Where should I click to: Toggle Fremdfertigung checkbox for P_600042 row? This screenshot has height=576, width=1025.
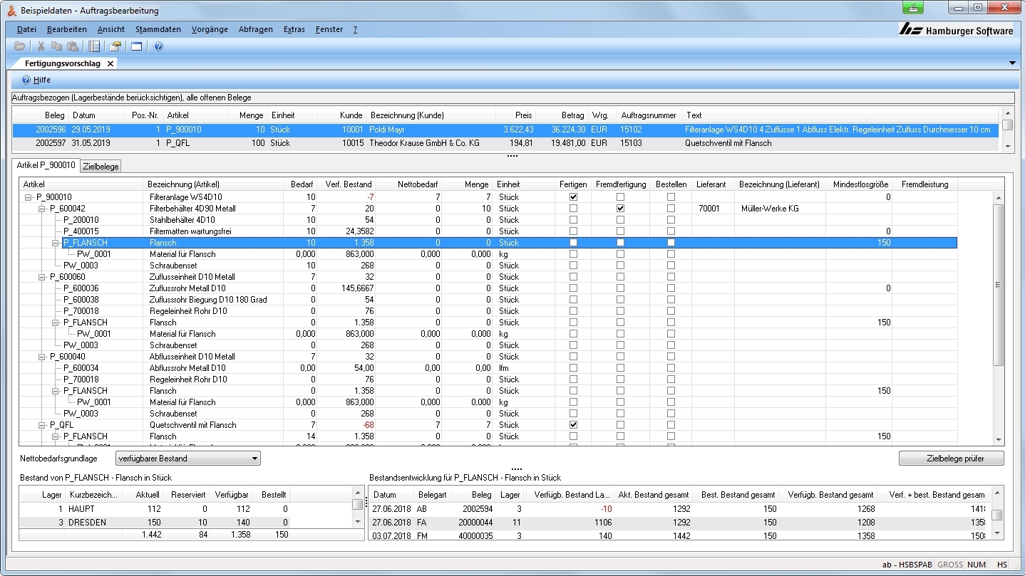620,209
